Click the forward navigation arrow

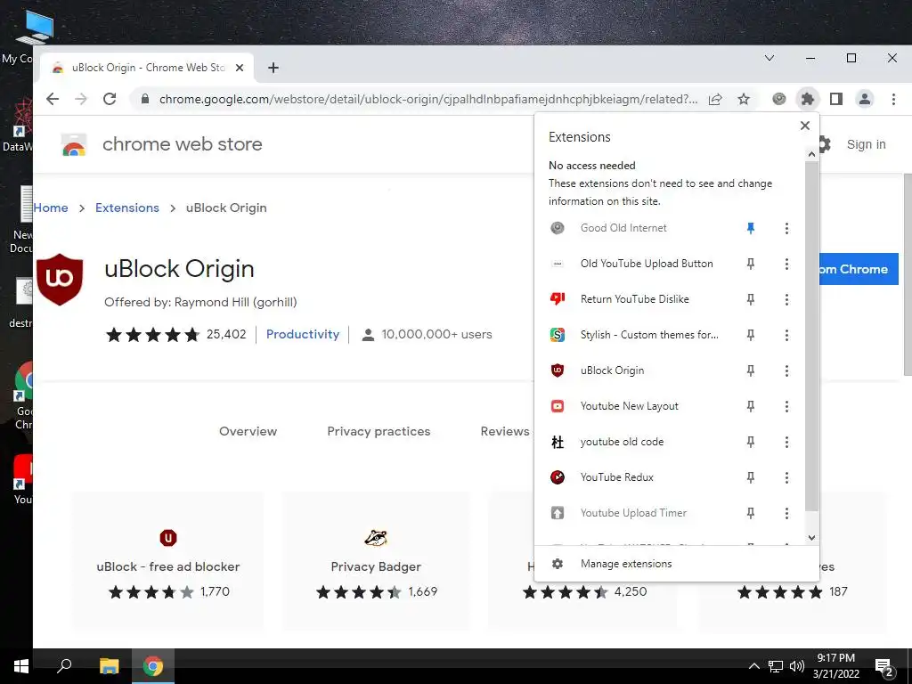81,99
